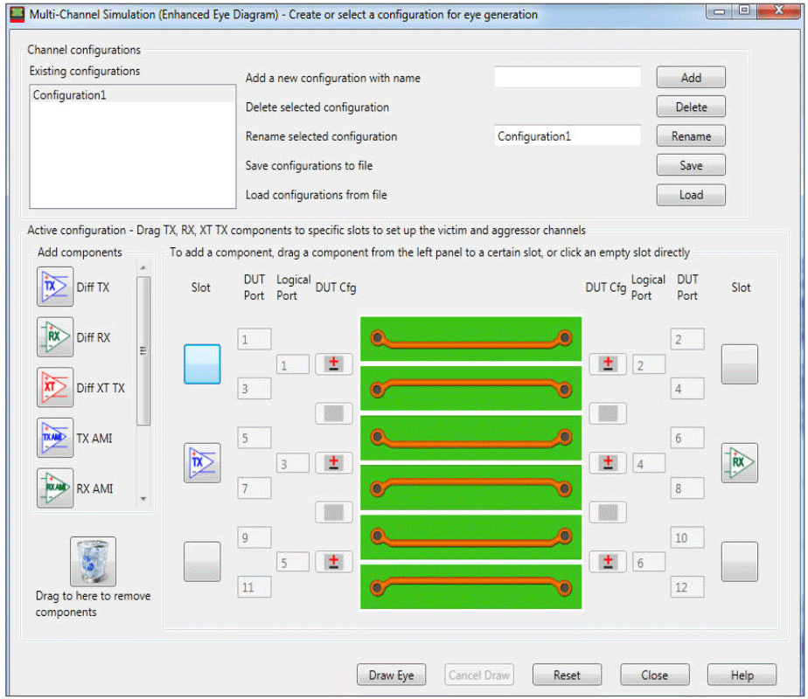Click Save to store configurations to file
This screenshot has height=699, width=808.
690,164
